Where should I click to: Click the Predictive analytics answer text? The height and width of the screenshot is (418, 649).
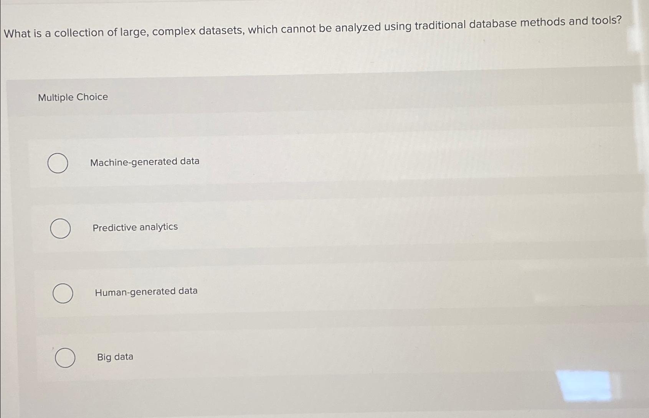135,227
